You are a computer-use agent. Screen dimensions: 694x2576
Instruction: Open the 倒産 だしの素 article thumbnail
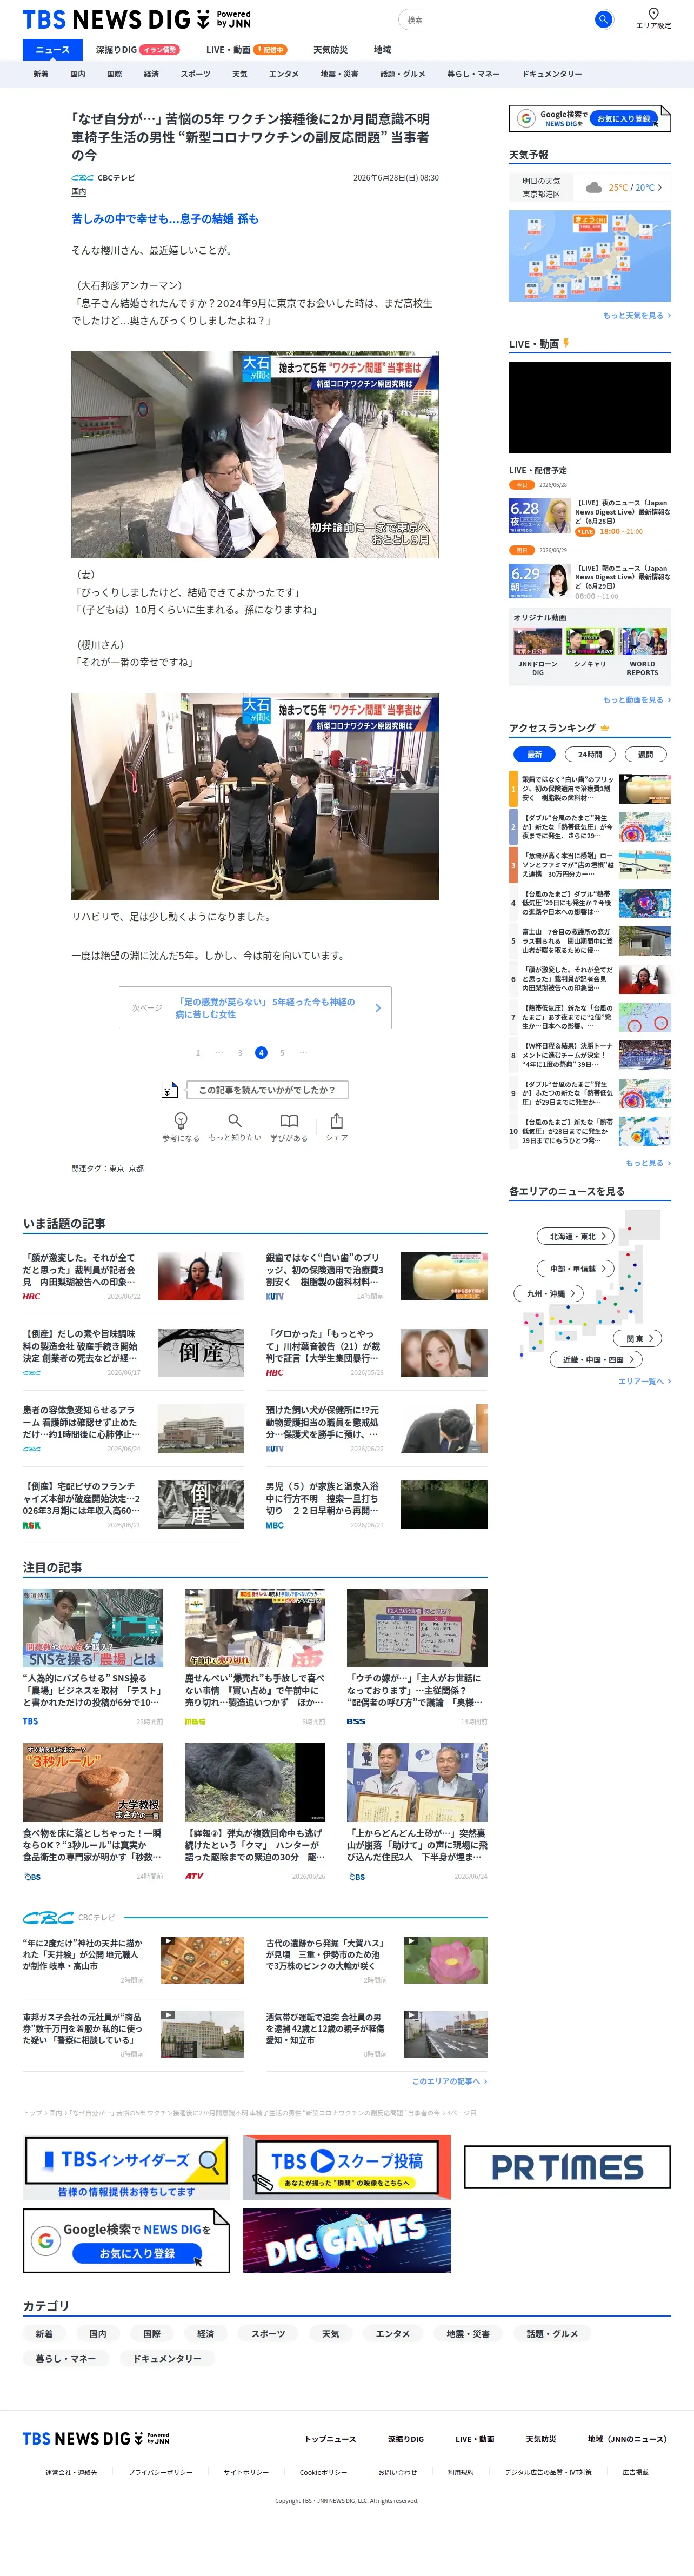click(201, 1352)
